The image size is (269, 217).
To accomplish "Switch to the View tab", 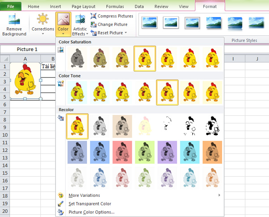I will tap(183, 7).
